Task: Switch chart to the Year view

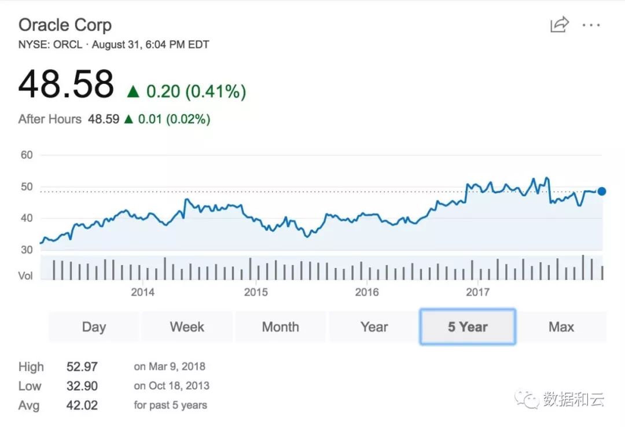Action: [x=374, y=327]
